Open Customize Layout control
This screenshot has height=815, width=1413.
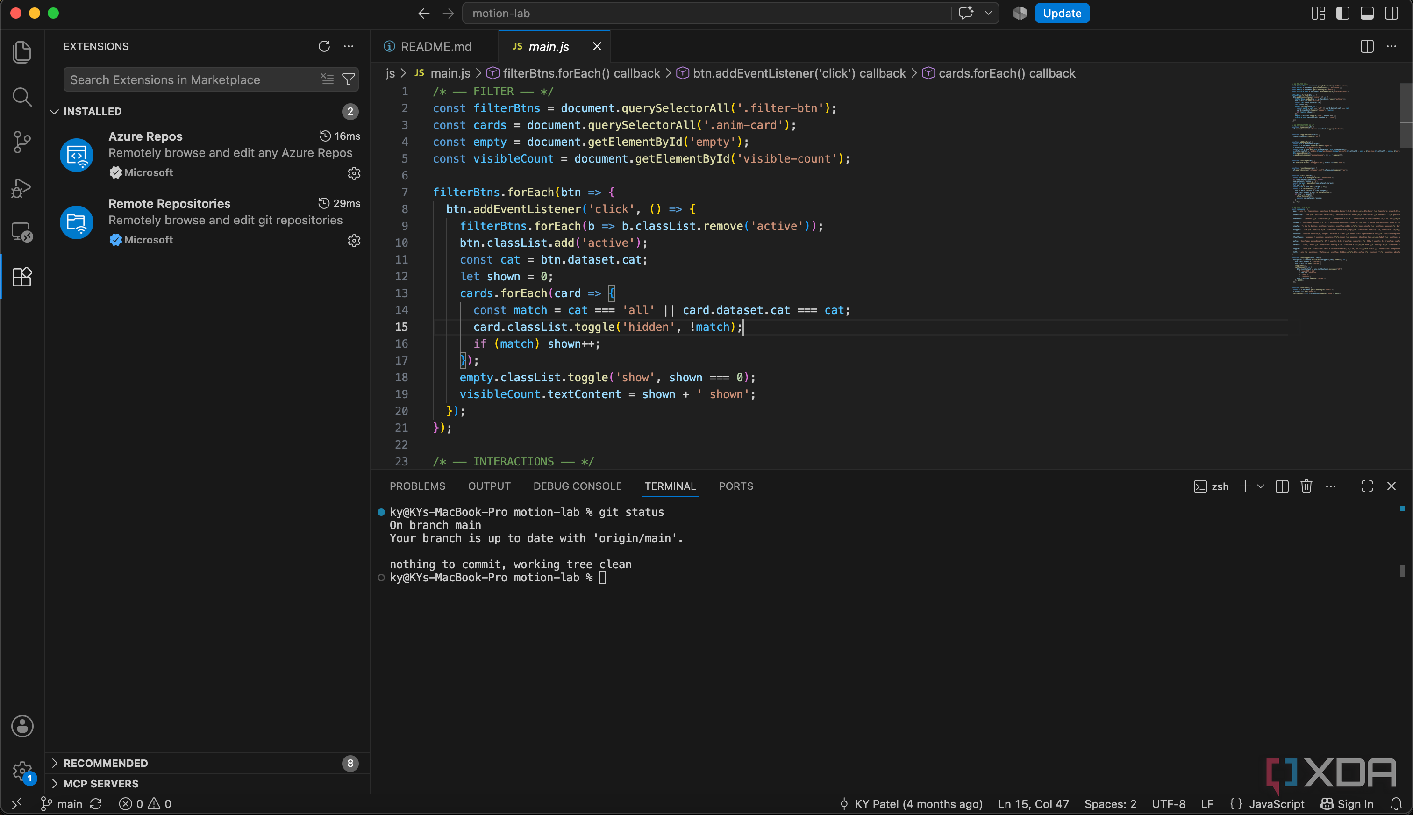(1319, 14)
